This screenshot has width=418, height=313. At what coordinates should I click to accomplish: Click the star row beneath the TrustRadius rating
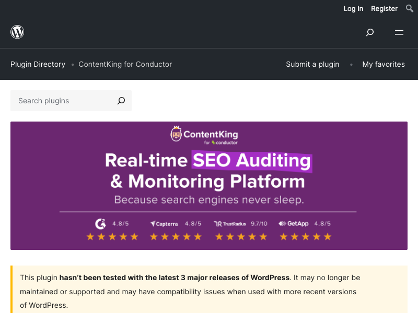tap(241, 237)
